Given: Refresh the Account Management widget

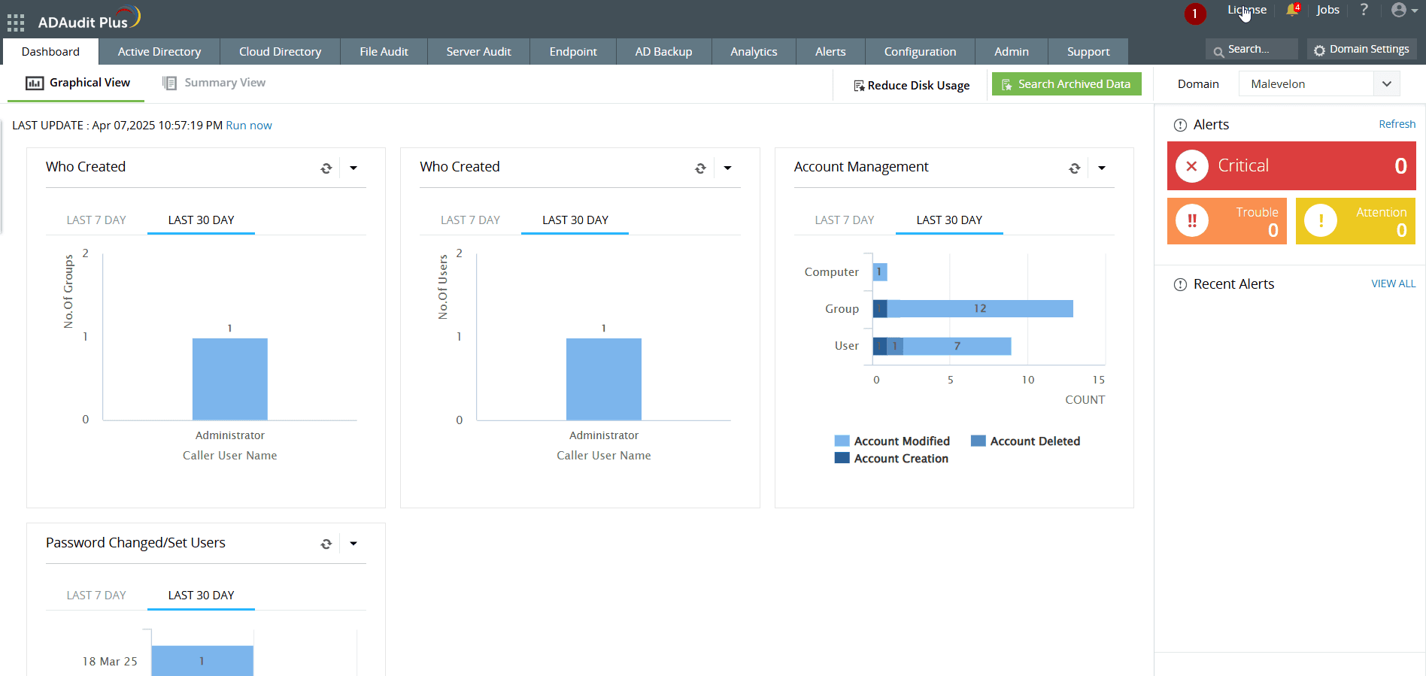Looking at the screenshot, I should (x=1074, y=168).
